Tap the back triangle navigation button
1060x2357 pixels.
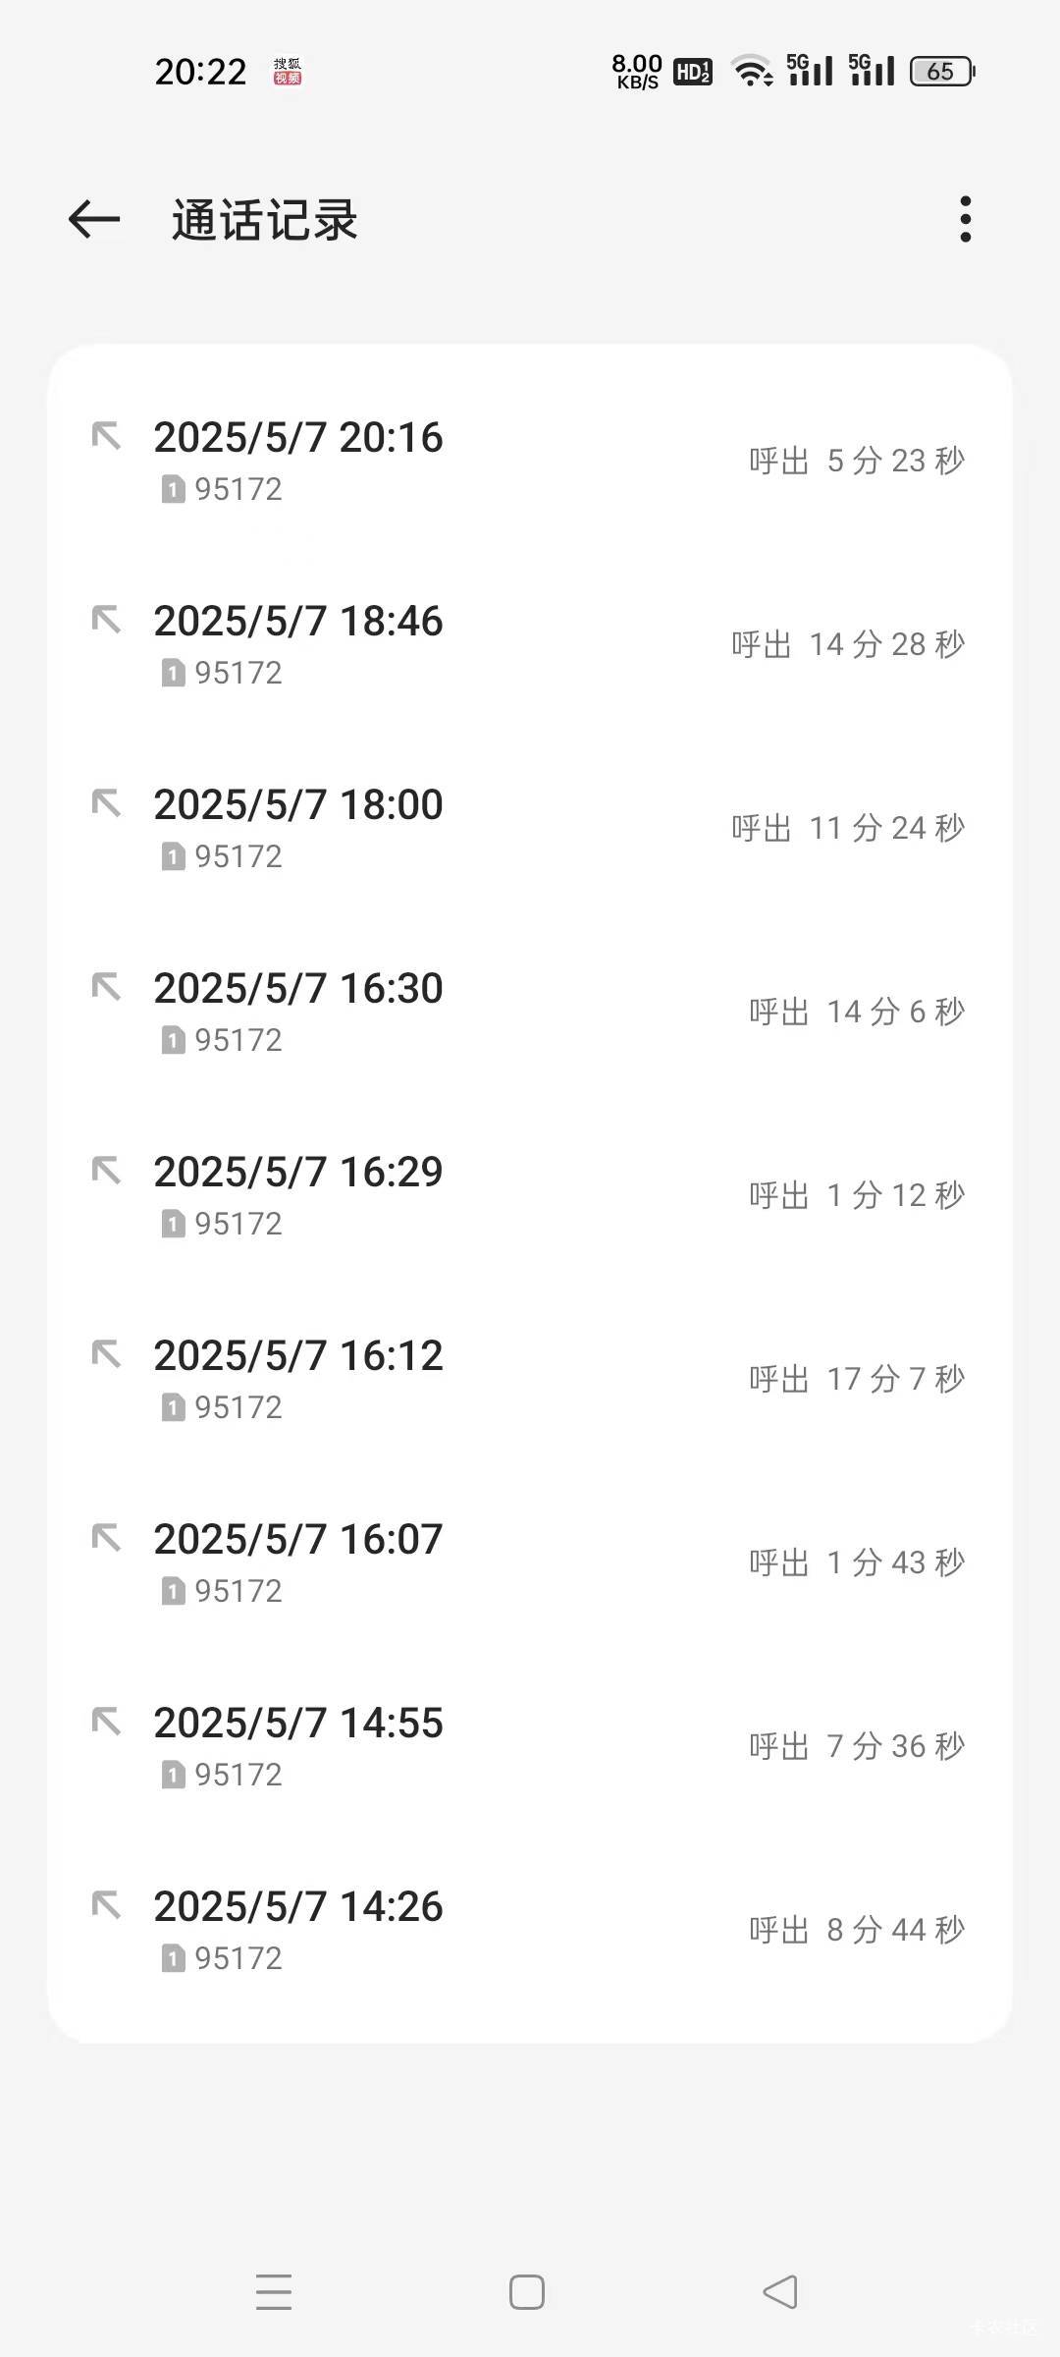pos(780,2292)
